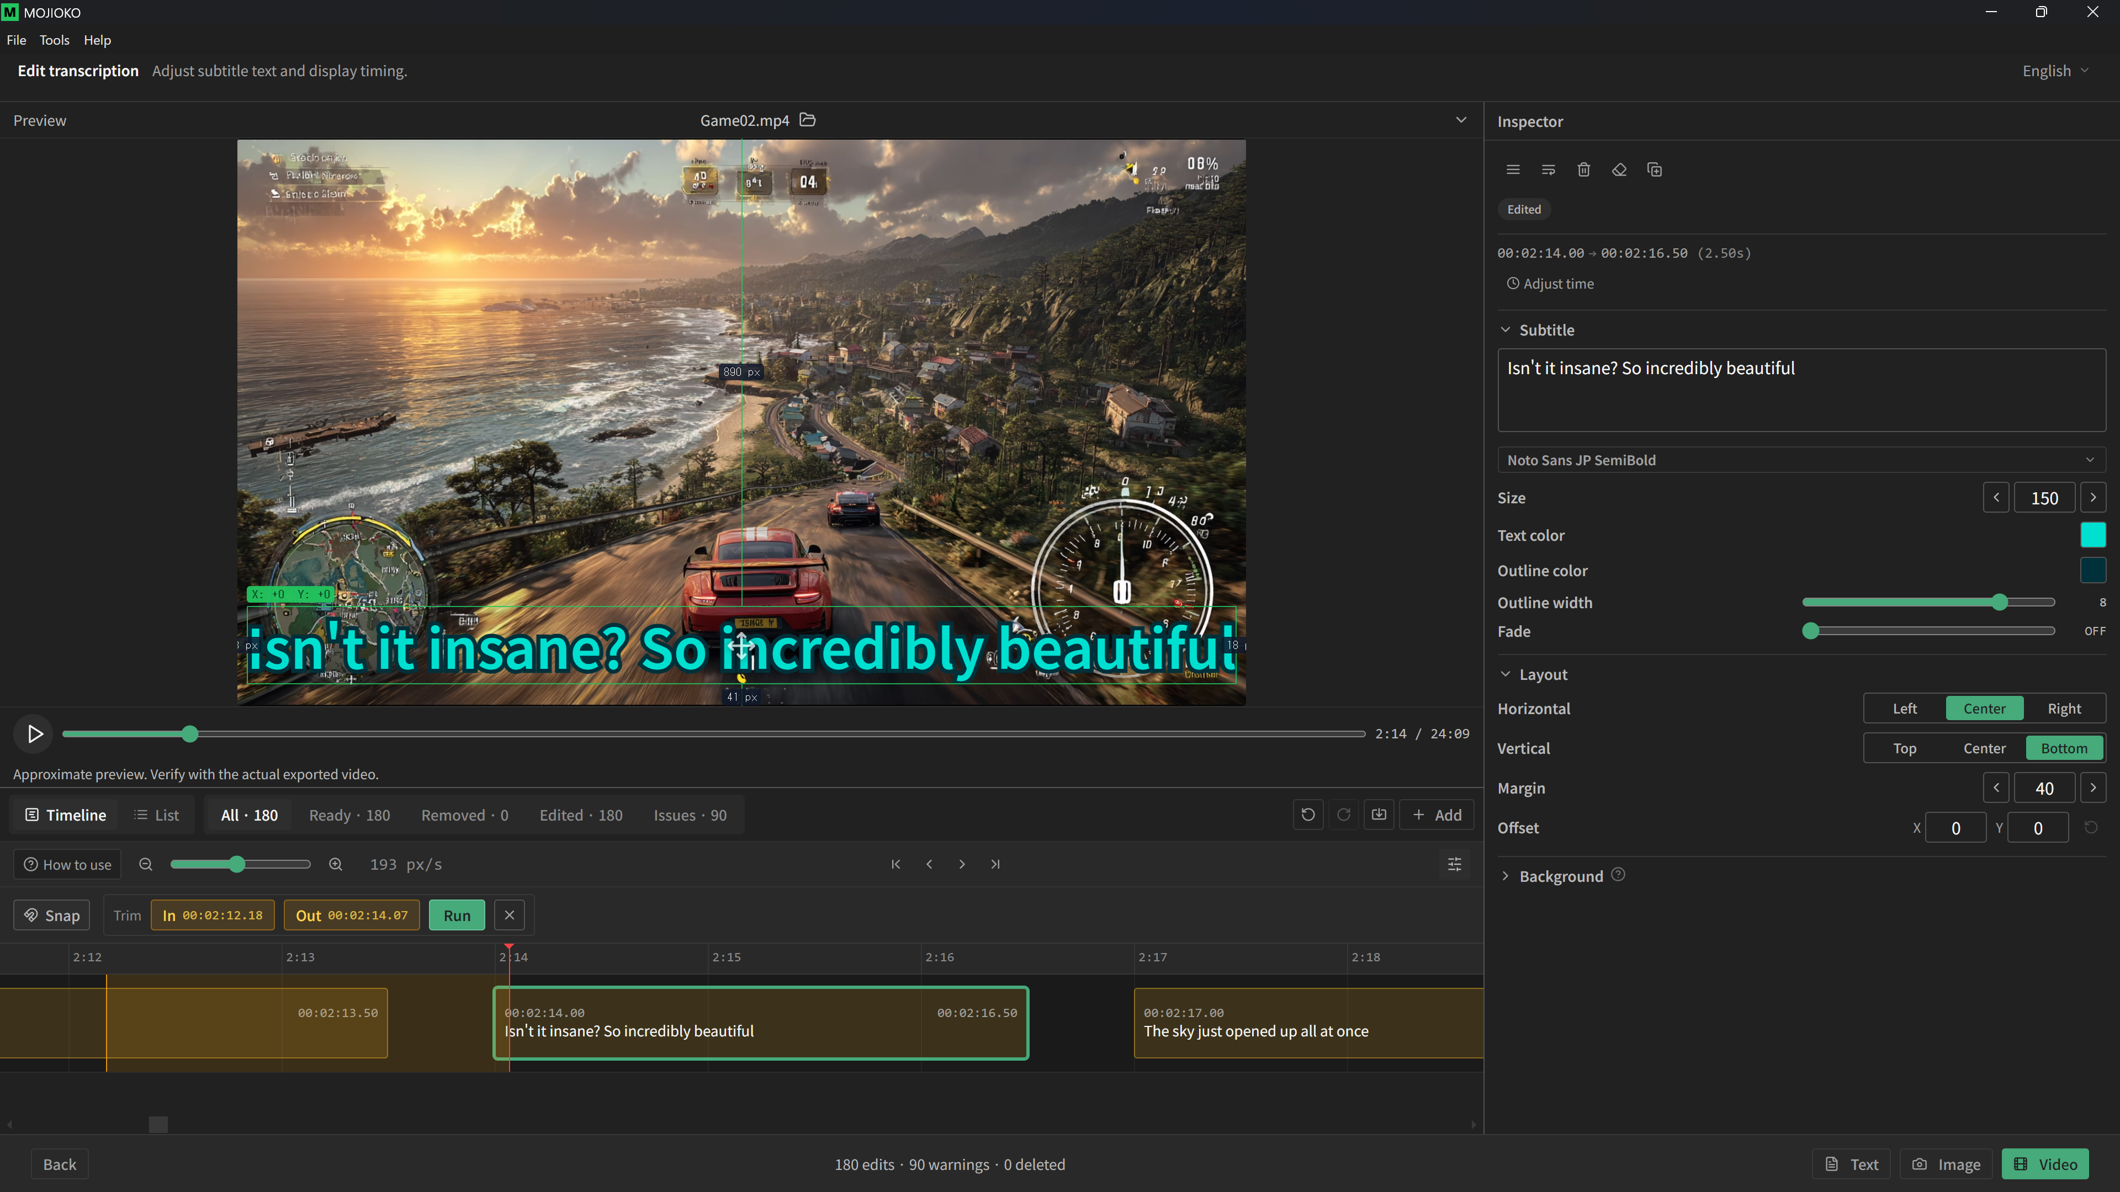Switch to List view
2120x1192 pixels.
point(156,815)
